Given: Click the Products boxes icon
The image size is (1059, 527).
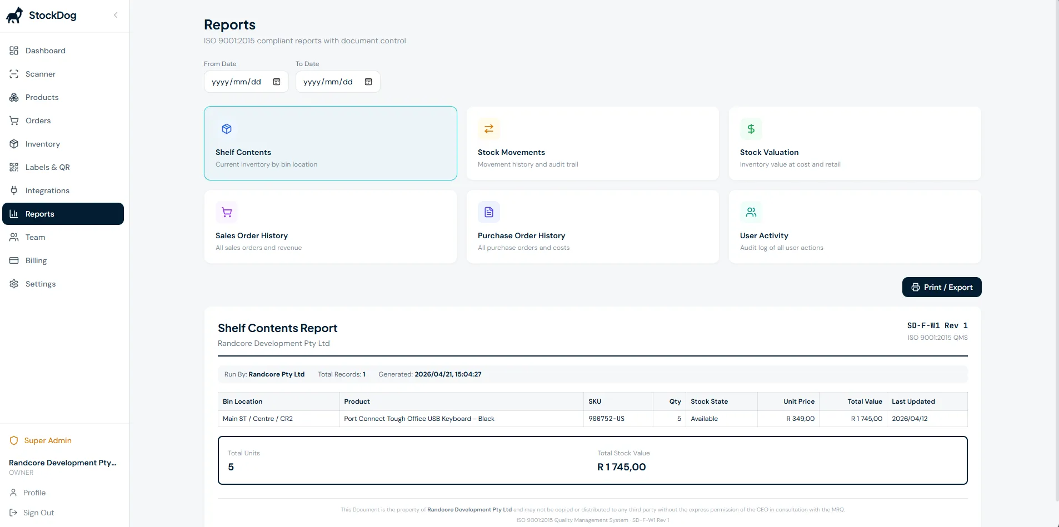Looking at the screenshot, I should tap(14, 97).
